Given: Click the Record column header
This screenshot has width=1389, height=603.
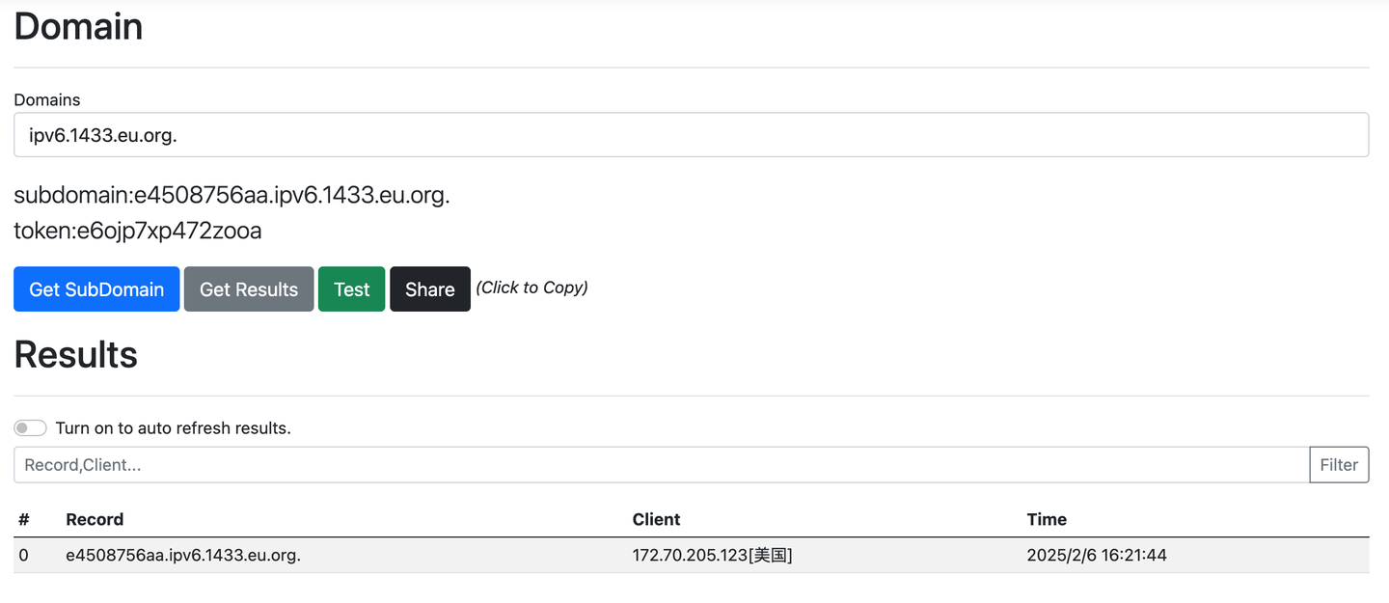Looking at the screenshot, I should [95, 519].
